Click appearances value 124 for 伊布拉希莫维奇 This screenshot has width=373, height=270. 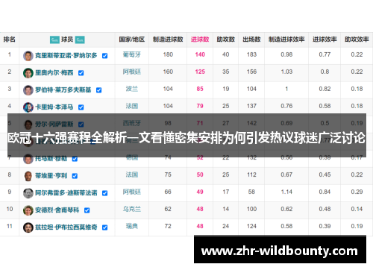251,226
